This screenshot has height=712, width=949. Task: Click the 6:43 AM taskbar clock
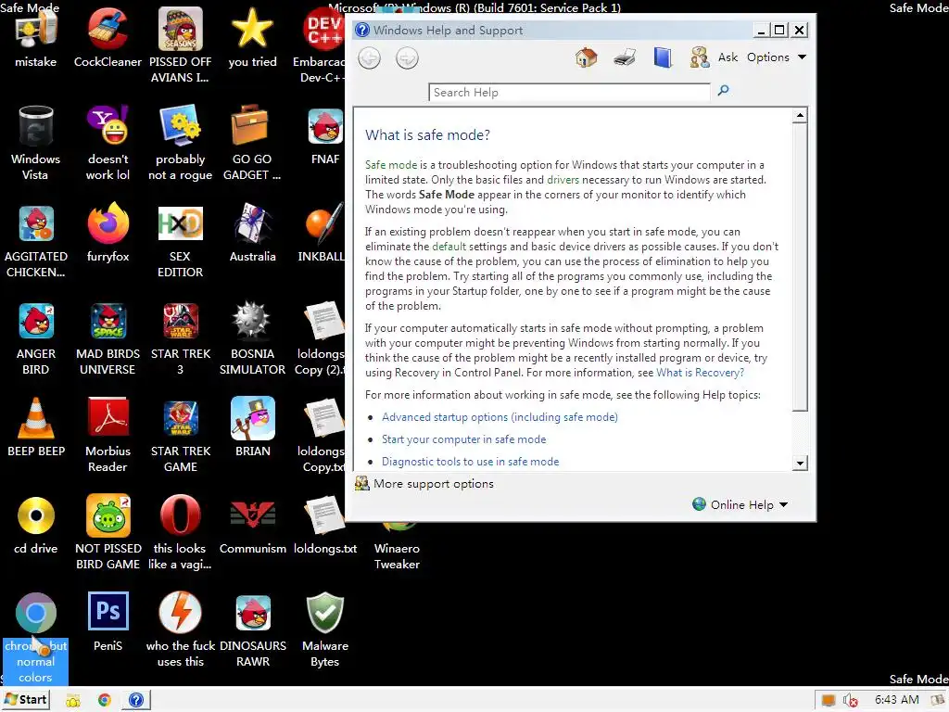click(x=896, y=700)
